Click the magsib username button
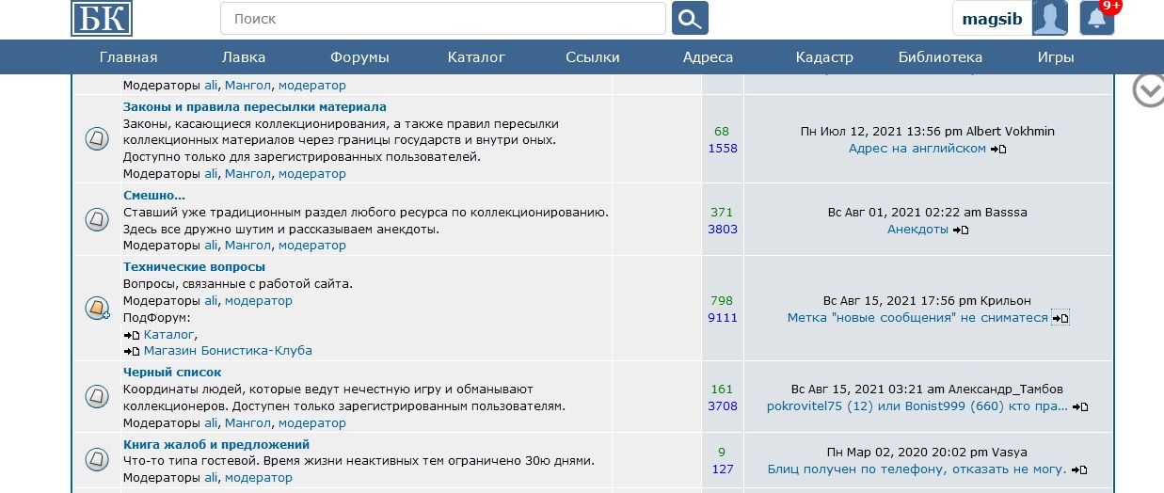The image size is (1164, 493). [992, 19]
